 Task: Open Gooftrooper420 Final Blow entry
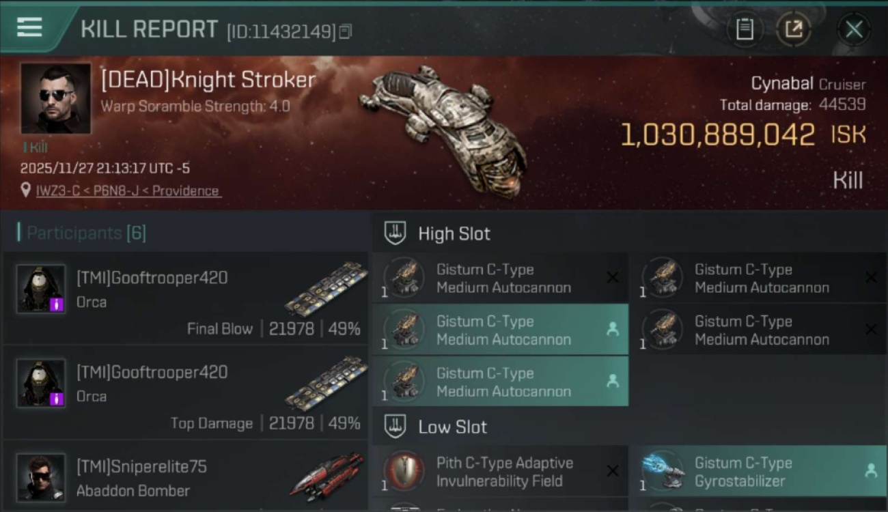click(x=185, y=298)
